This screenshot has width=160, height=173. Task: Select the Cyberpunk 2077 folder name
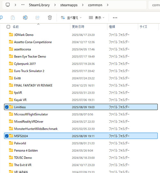click(25, 64)
